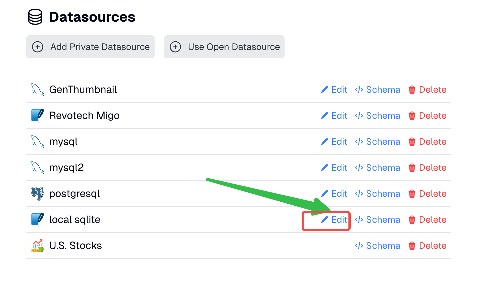Click trash icon in the mysql row
The image size is (490, 282).
(412, 142)
